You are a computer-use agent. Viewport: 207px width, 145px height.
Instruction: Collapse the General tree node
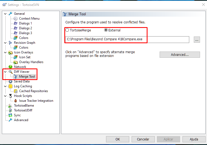pos(5,14)
